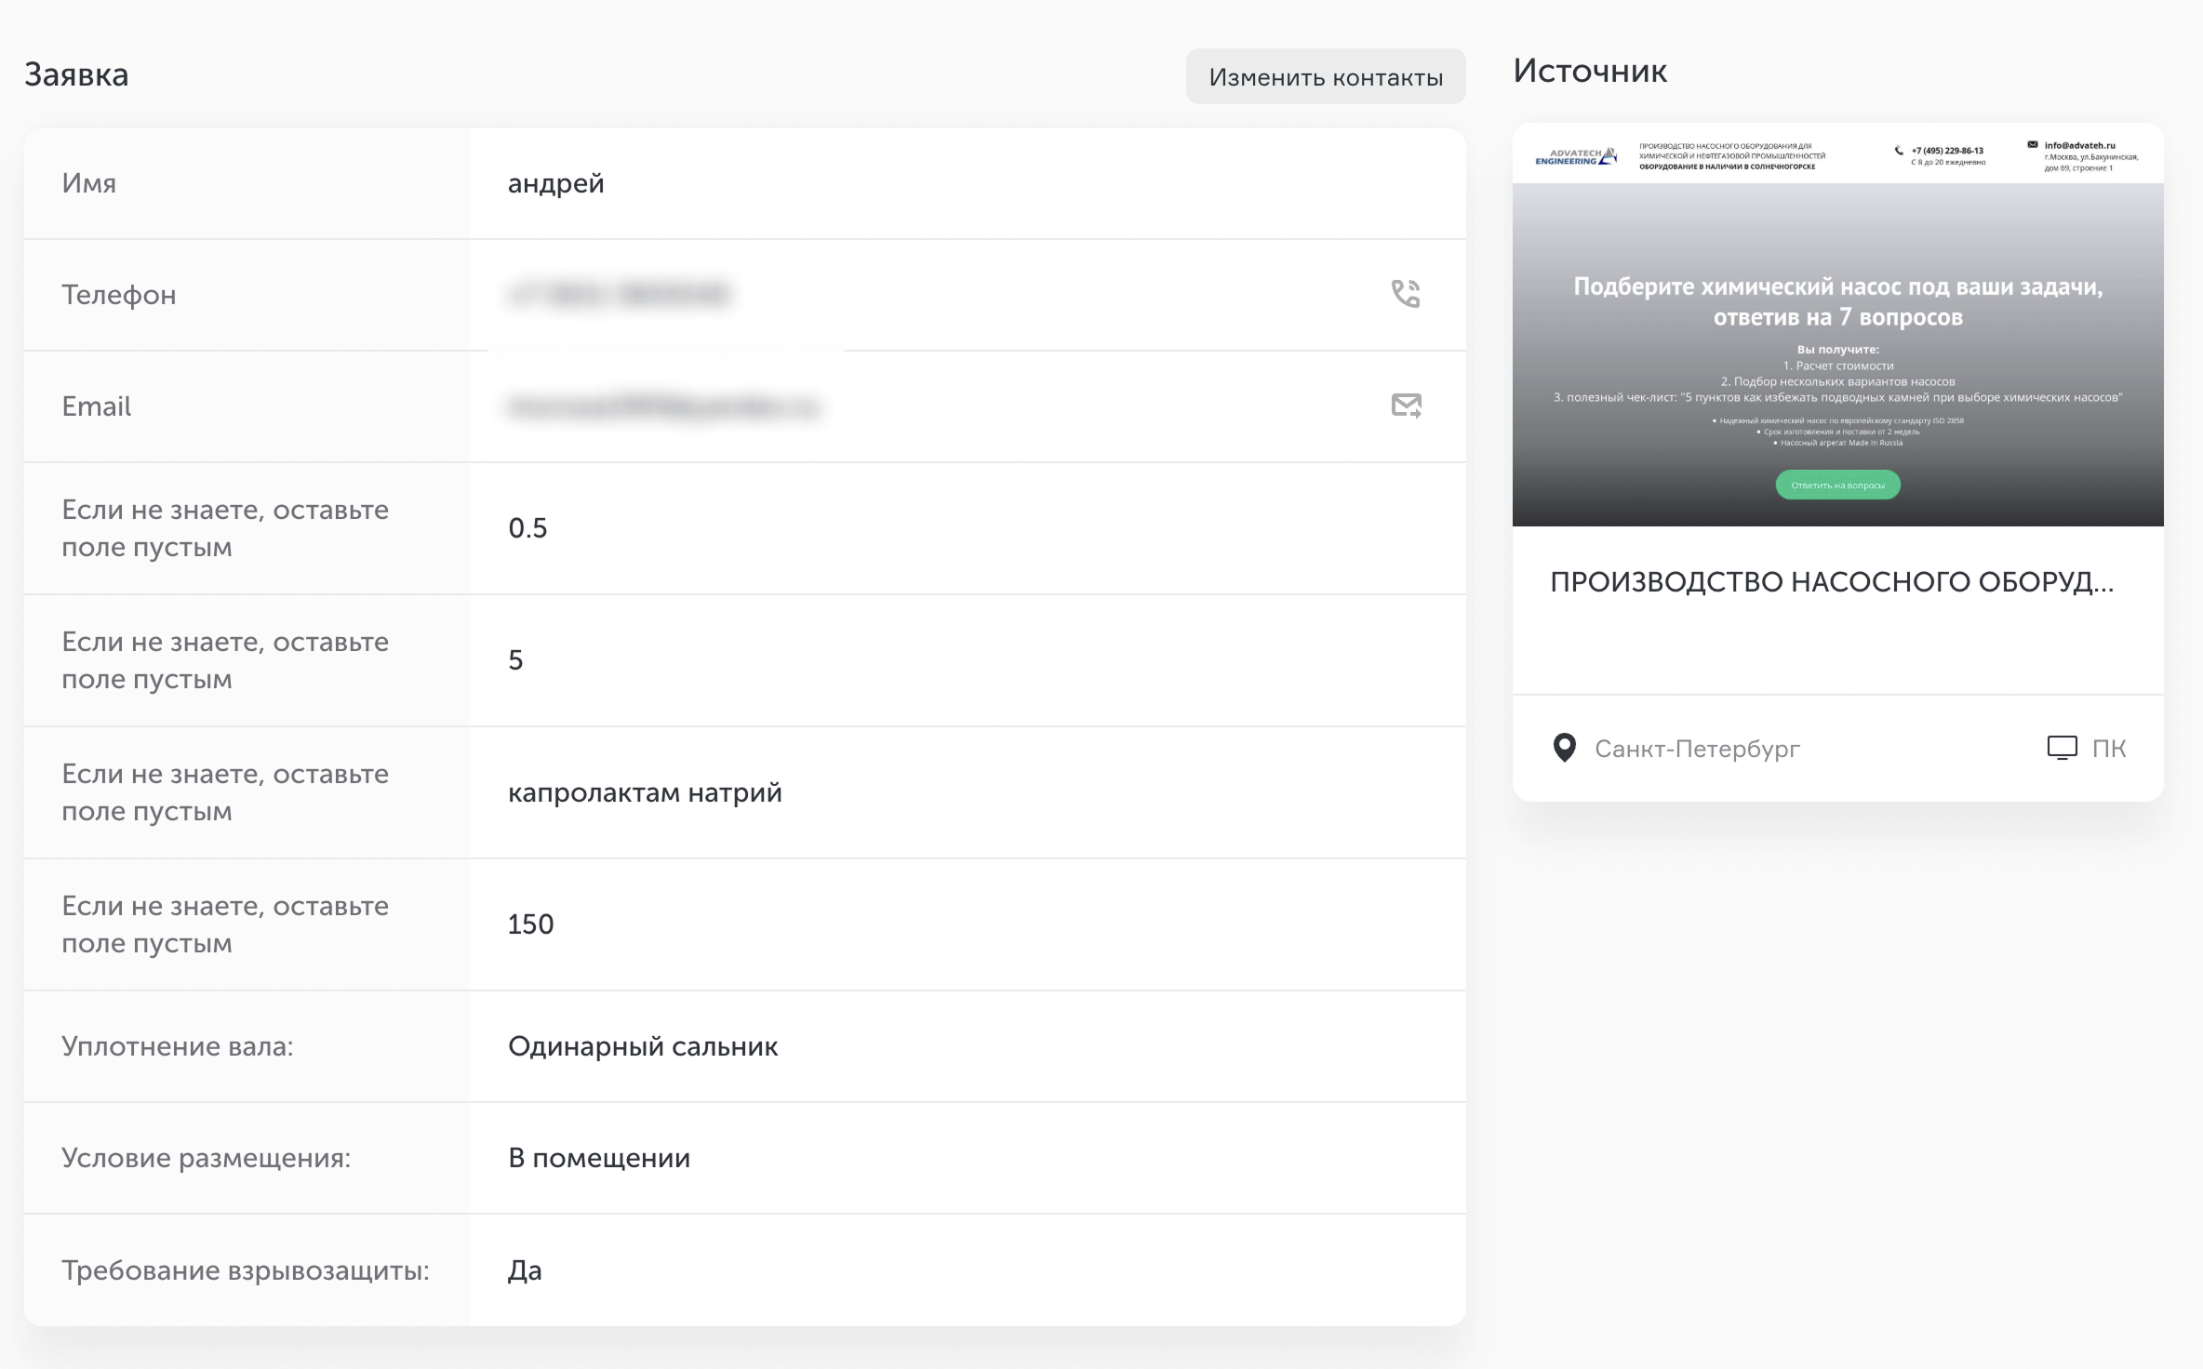Select the value В помещении

tap(599, 1158)
